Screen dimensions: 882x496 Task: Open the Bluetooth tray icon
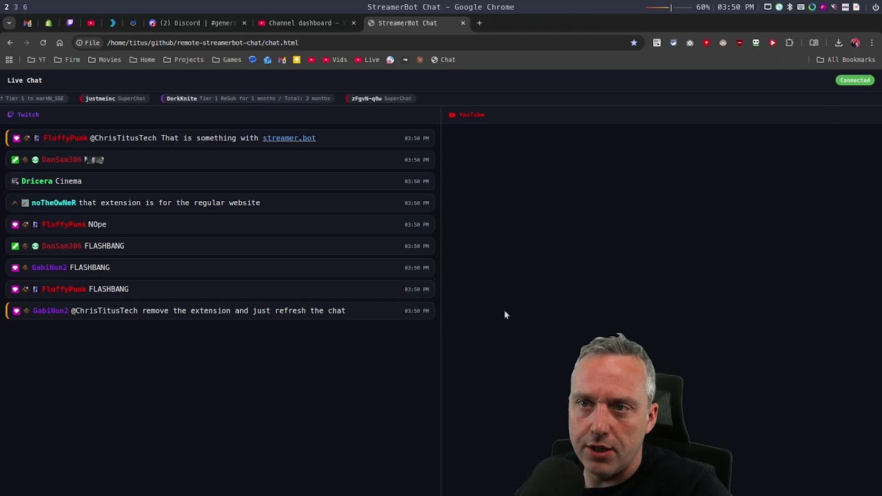[790, 7]
